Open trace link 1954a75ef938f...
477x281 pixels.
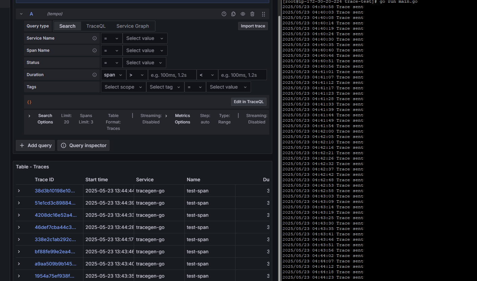(x=54, y=276)
